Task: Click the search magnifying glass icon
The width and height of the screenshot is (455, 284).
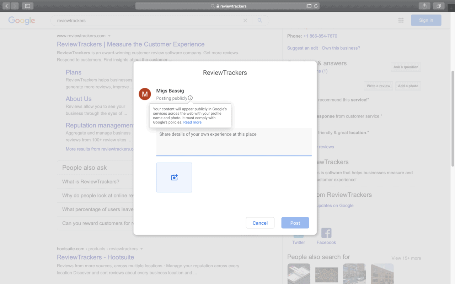Action: [x=260, y=20]
